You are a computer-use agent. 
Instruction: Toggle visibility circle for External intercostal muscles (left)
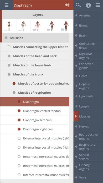(x=19, y=138)
